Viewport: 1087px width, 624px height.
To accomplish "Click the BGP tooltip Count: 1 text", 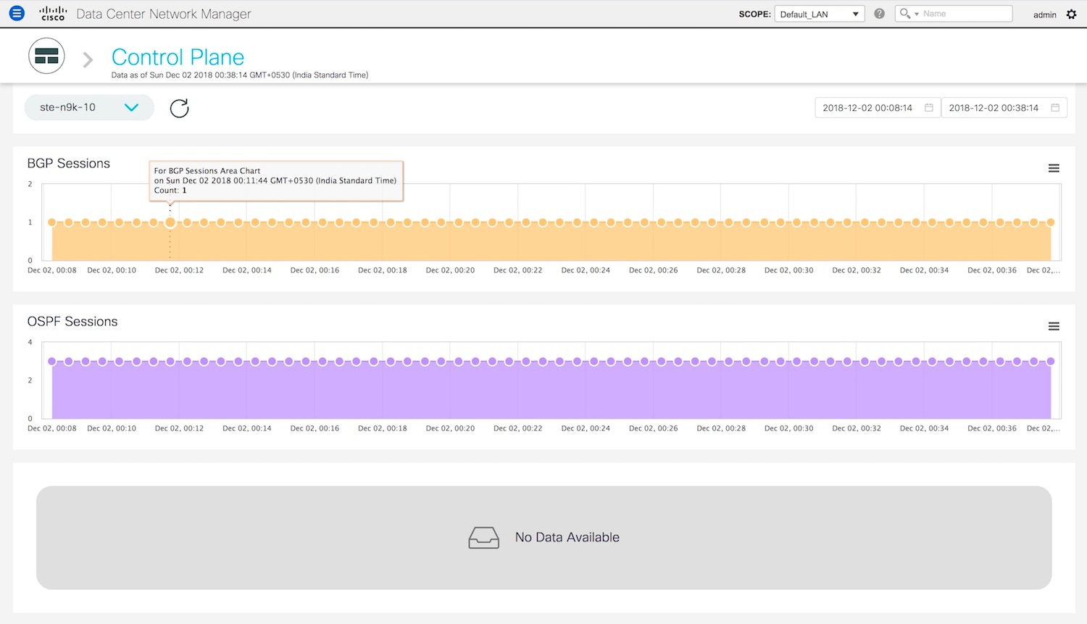I will tap(170, 191).
